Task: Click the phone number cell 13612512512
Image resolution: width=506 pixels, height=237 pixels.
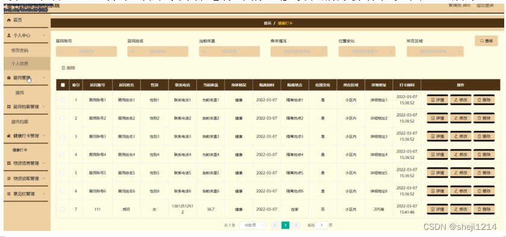Action: [x=183, y=209]
